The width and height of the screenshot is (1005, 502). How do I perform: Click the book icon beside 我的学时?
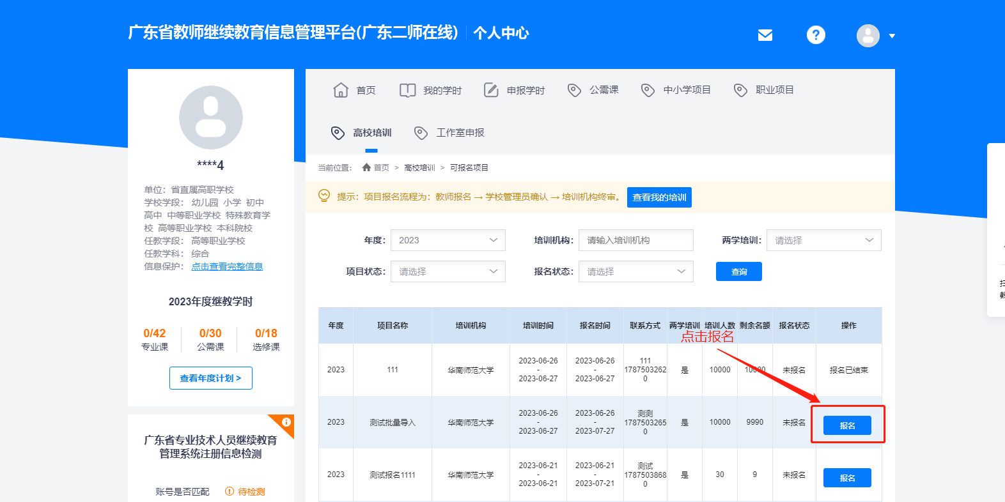click(407, 90)
